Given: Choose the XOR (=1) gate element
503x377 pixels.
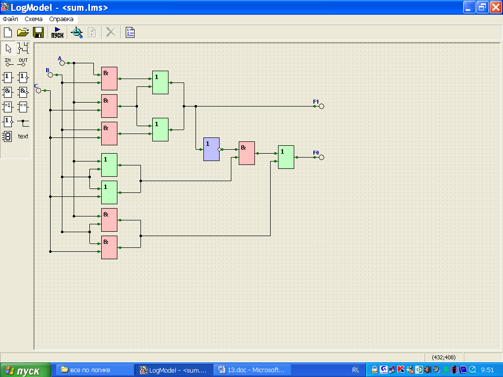Looking at the screenshot, I should click(x=8, y=107).
